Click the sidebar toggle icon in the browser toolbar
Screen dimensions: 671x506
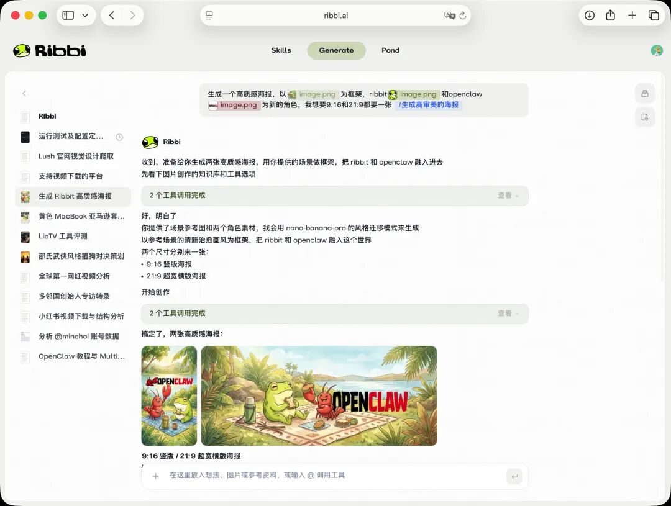tap(67, 15)
